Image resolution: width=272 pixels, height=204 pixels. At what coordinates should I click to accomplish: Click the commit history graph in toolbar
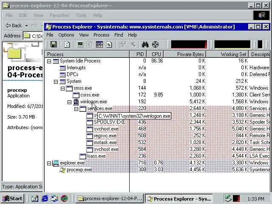tap(232, 44)
